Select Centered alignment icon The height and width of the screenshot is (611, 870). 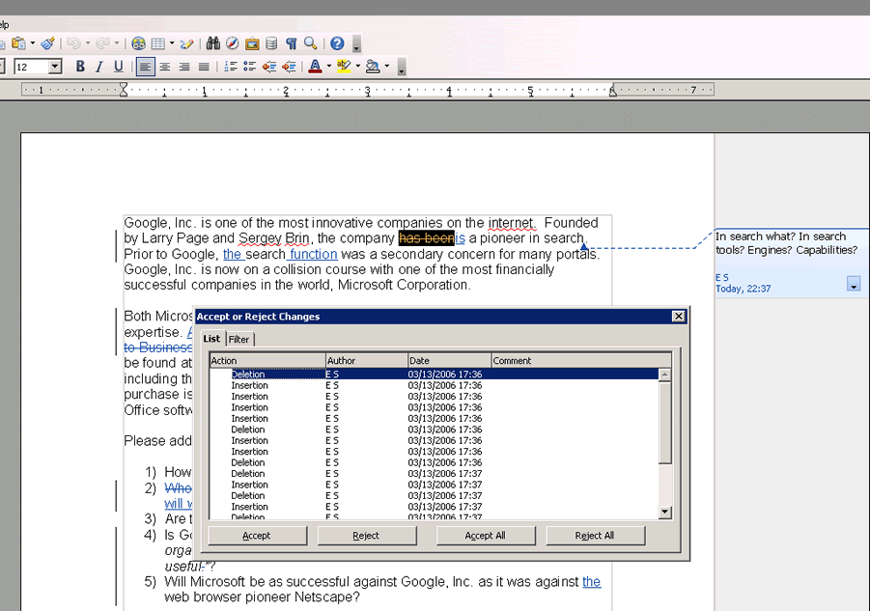pyautogui.click(x=165, y=67)
